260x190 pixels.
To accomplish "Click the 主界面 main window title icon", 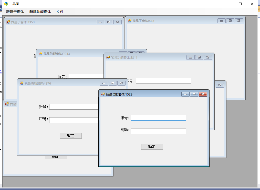I will pyautogui.click(x=6, y=4).
